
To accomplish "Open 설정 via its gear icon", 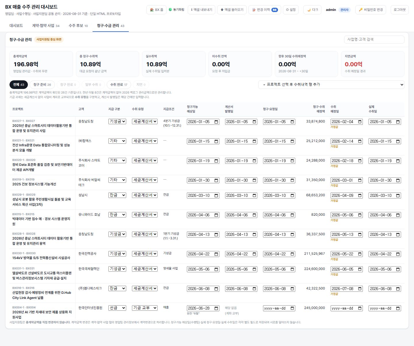I will [287, 10].
